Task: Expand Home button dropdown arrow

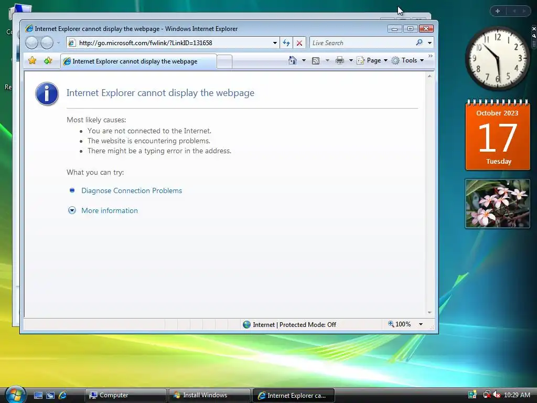Action: pos(304,60)
